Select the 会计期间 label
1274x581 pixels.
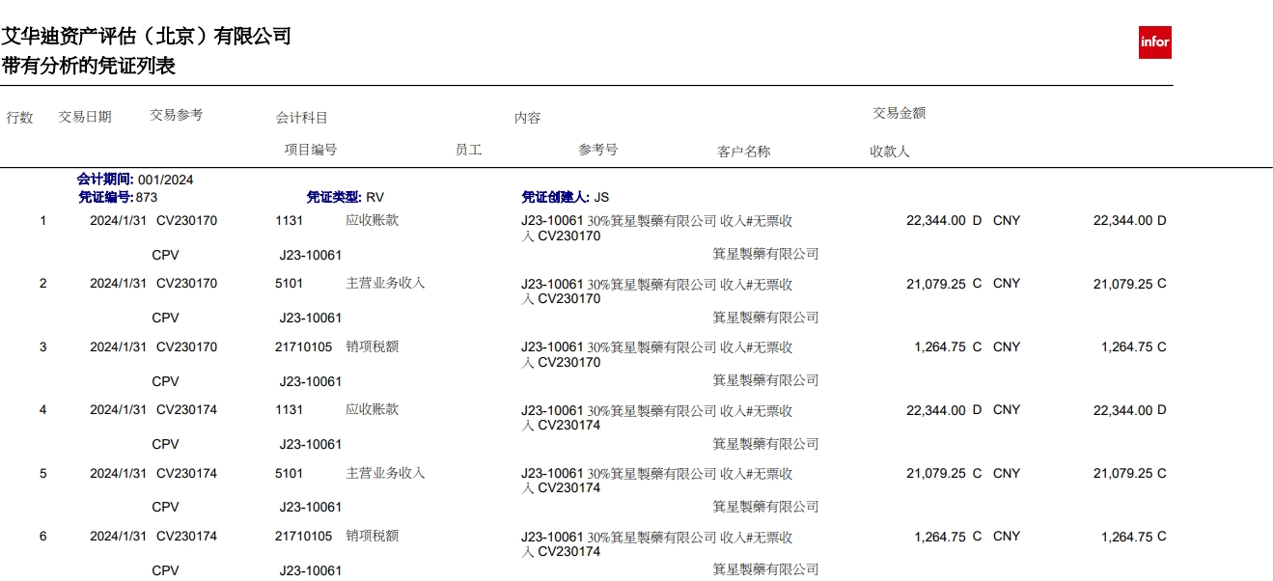click(106, 180)
